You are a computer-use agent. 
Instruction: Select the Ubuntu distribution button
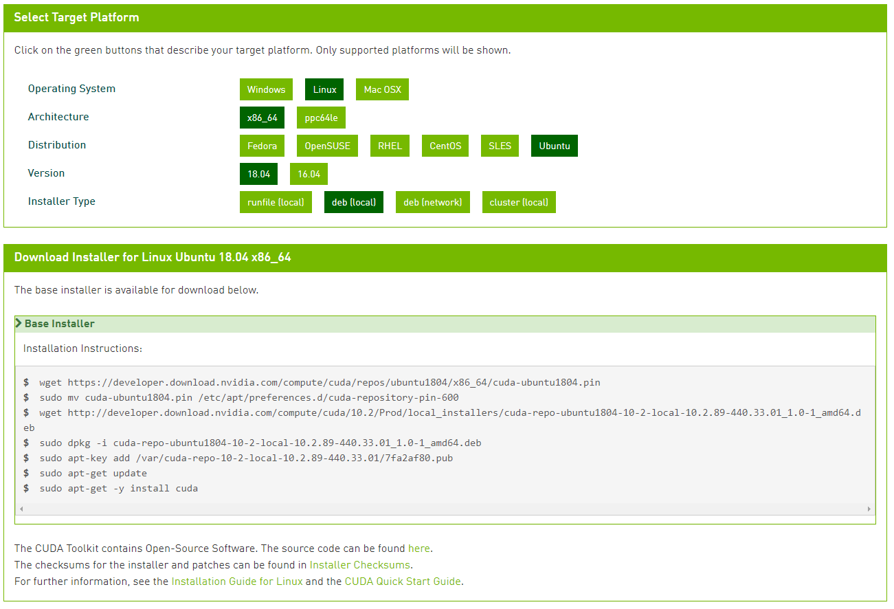click(554, 146)
